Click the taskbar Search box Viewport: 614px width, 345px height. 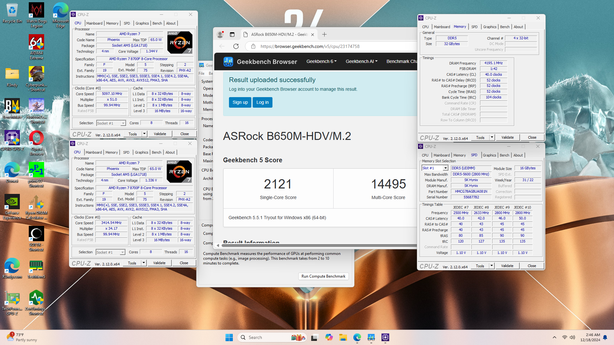coord(272,337)
